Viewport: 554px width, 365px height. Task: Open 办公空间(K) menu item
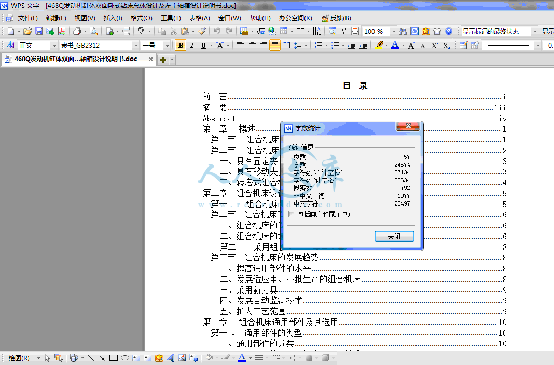tap(295, 18)
